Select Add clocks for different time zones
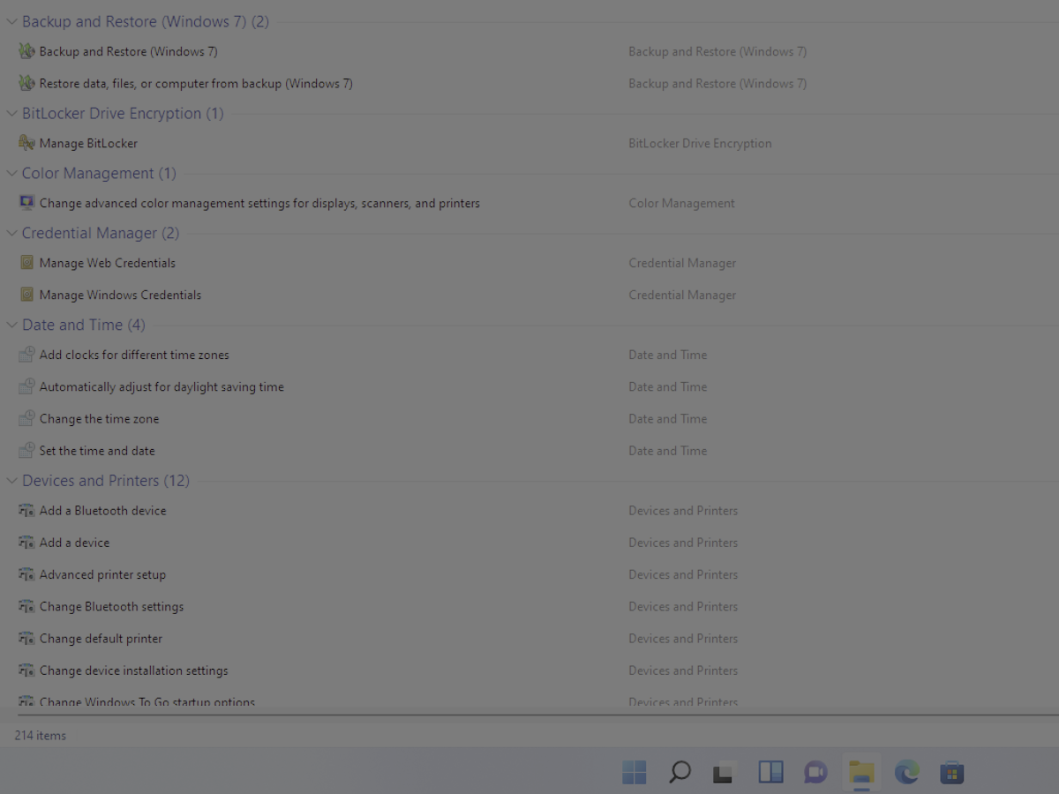 coord(134,355)
